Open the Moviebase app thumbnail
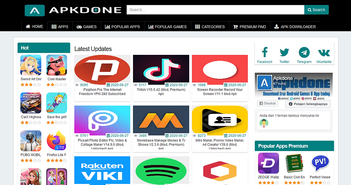Viewport: 351px width, 185px height. point(161,120)
